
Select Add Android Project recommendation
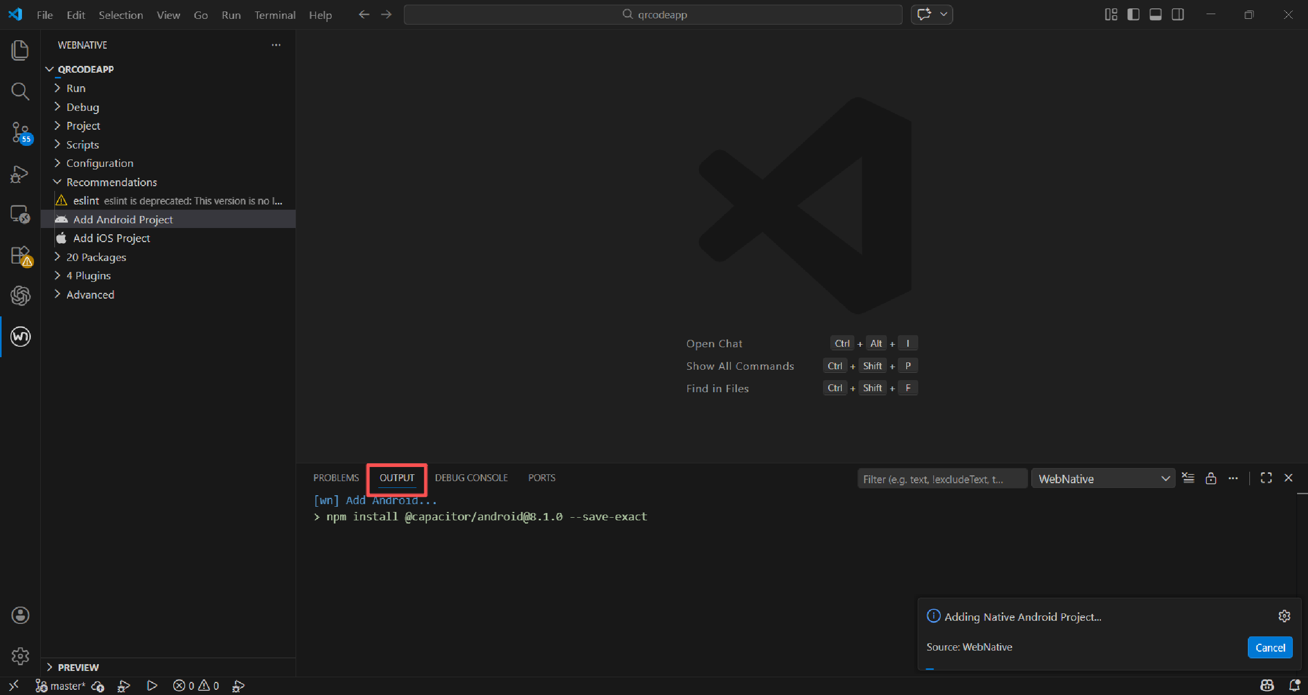pos(168,220)
